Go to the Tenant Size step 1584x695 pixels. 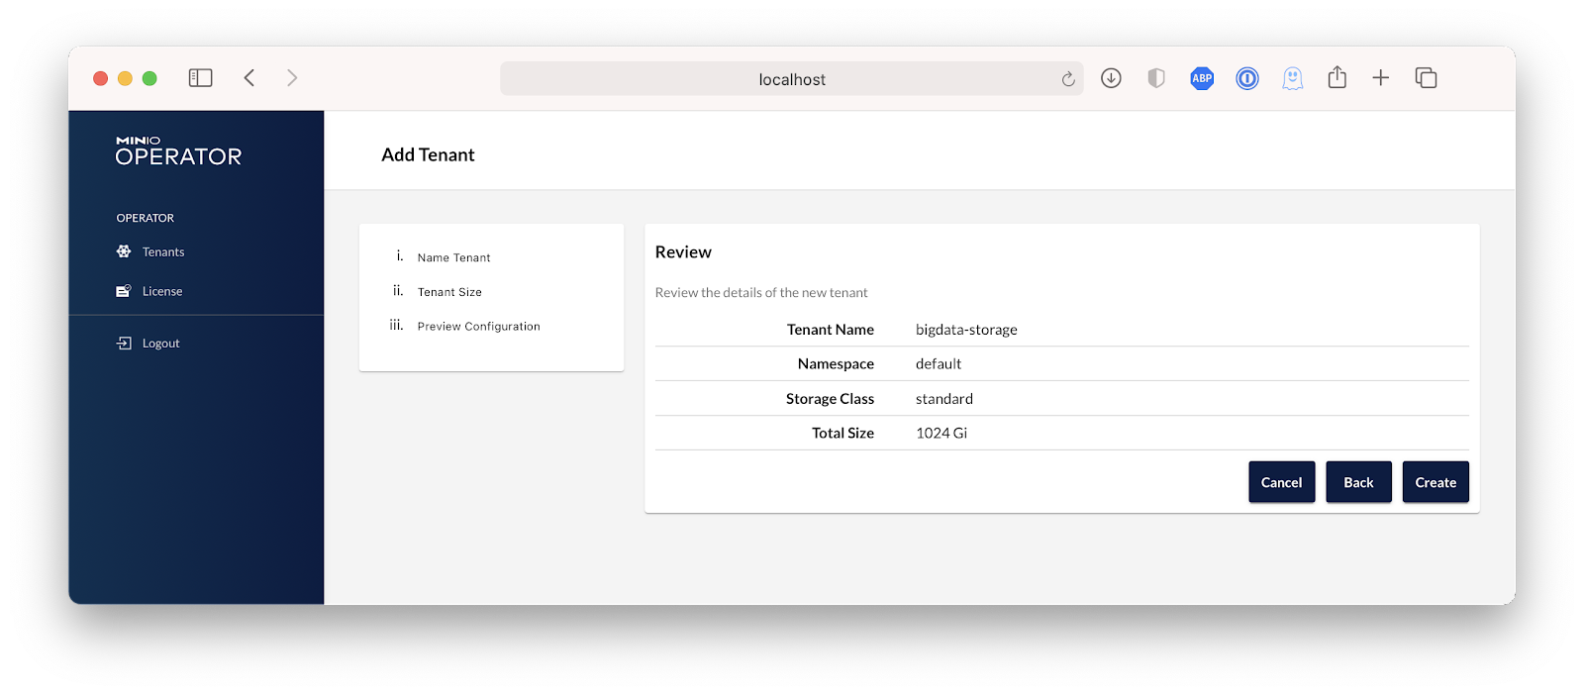click(449, 292)
